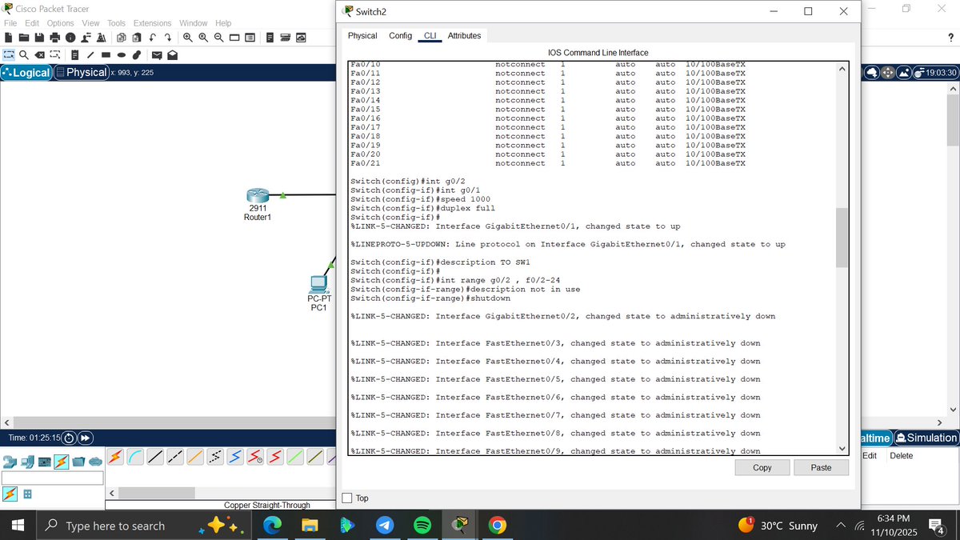Enable the Top checkbox

click(348, 498)
